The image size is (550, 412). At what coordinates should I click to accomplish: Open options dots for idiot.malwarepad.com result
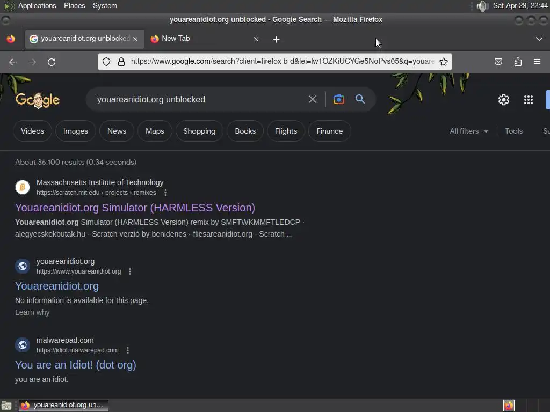coord(128,350)
